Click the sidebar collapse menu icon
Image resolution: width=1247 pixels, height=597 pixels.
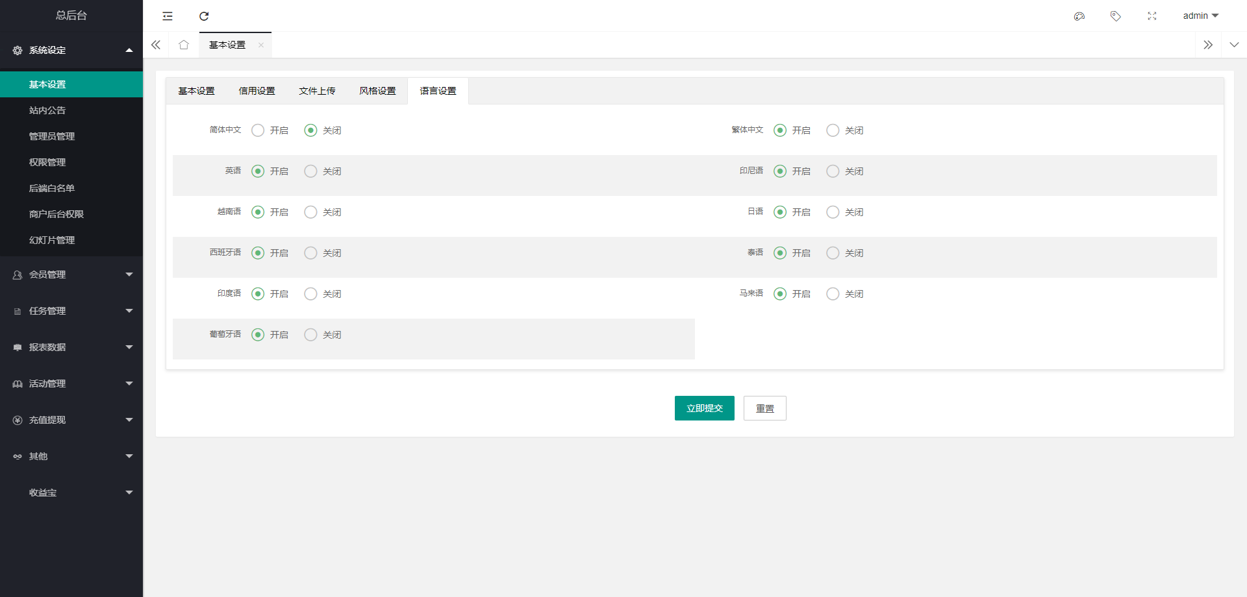coord(168,16)
